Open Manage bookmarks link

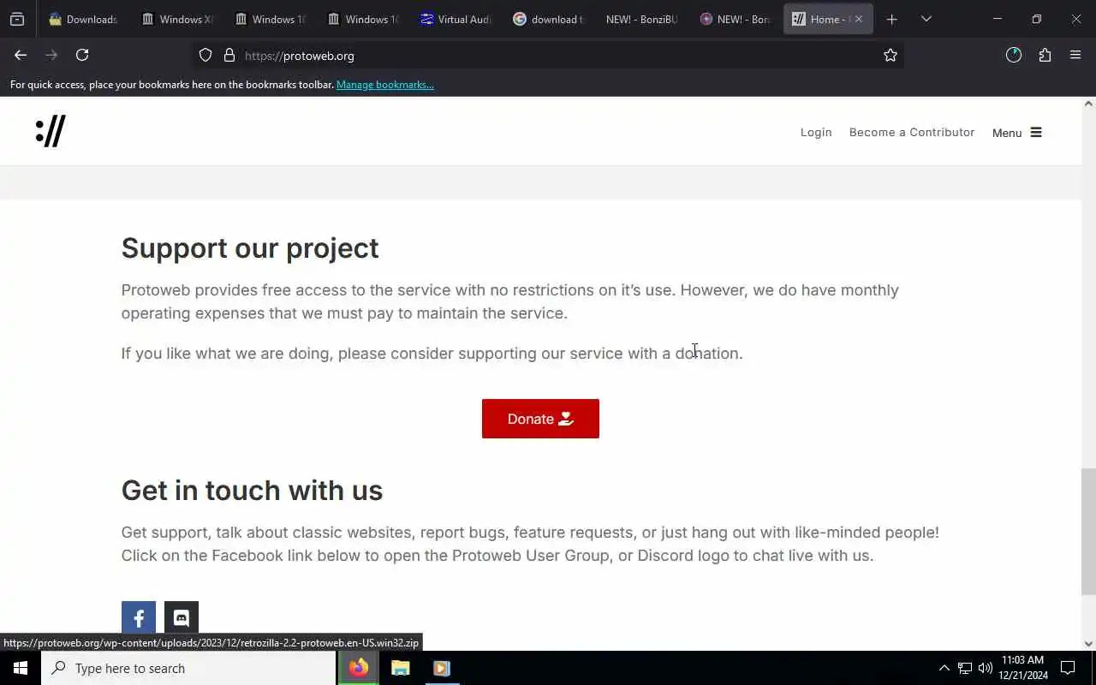pos(385,85)
